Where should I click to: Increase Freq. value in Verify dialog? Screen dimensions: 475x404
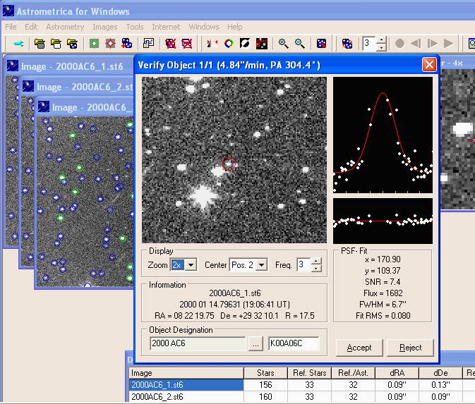coord(316,261)
